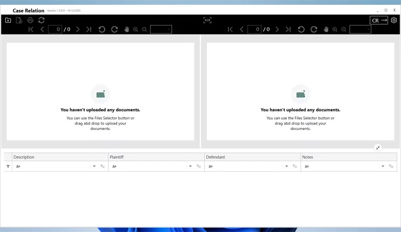Screen dimensions: 401x232
Task: Click the CR export arrow button
Action: point(379,20)
